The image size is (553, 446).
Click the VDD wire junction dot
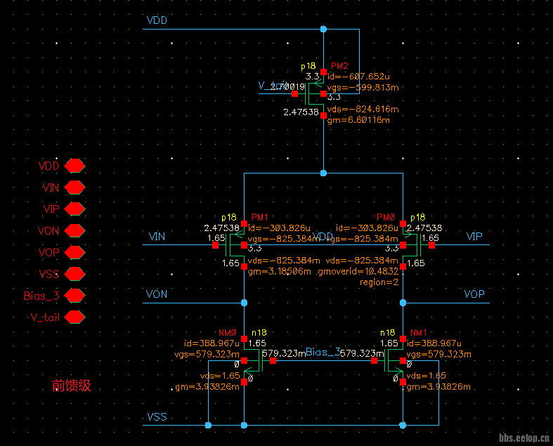[323, 29]
